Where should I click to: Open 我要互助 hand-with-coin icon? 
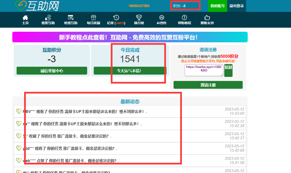(x=48, y=18)
